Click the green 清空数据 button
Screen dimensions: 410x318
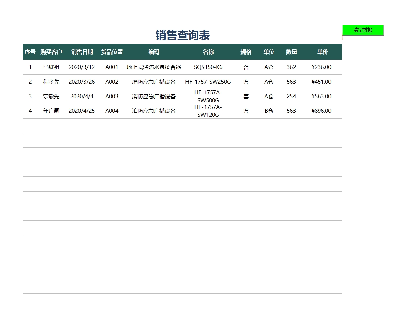pyautogui.click(x=363, y=30)
